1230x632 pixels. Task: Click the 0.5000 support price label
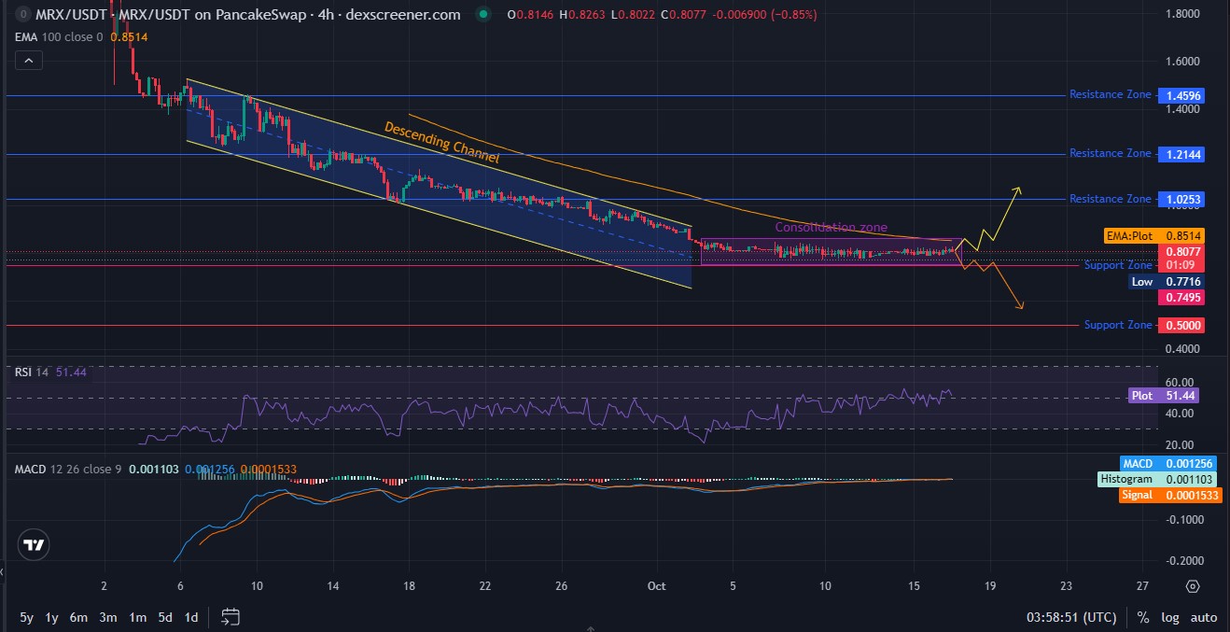1181,326
